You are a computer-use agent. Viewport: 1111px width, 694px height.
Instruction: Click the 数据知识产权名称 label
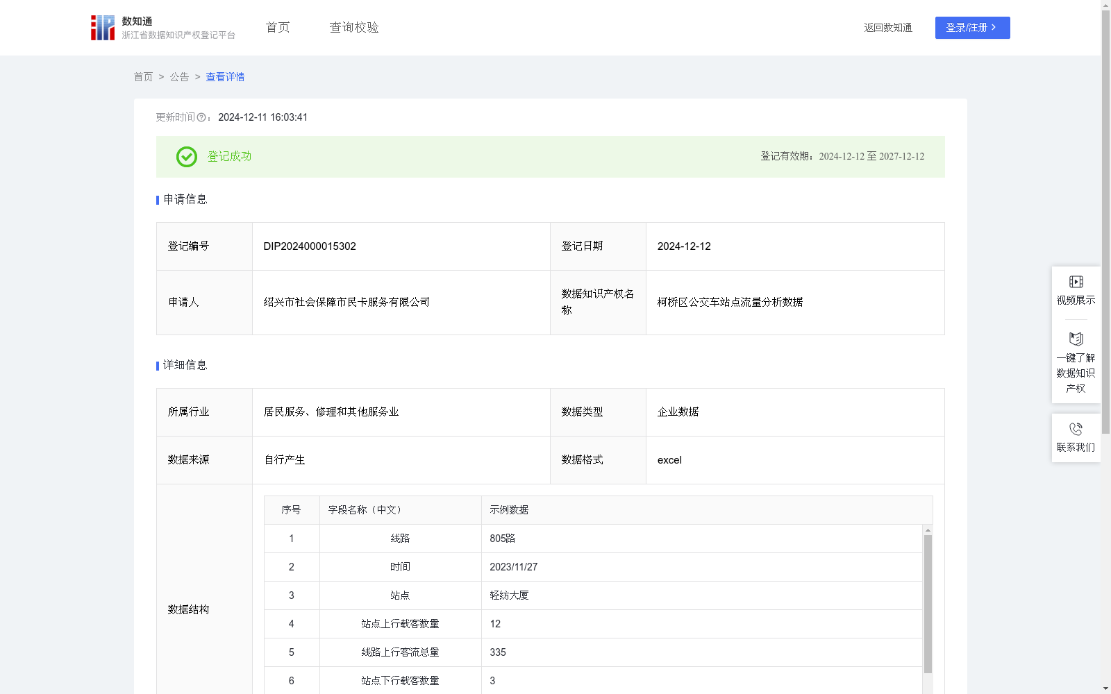coord(598,303)
